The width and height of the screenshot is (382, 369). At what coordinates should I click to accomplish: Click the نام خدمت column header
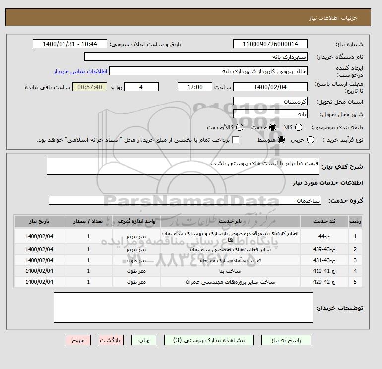coord(230,221)
